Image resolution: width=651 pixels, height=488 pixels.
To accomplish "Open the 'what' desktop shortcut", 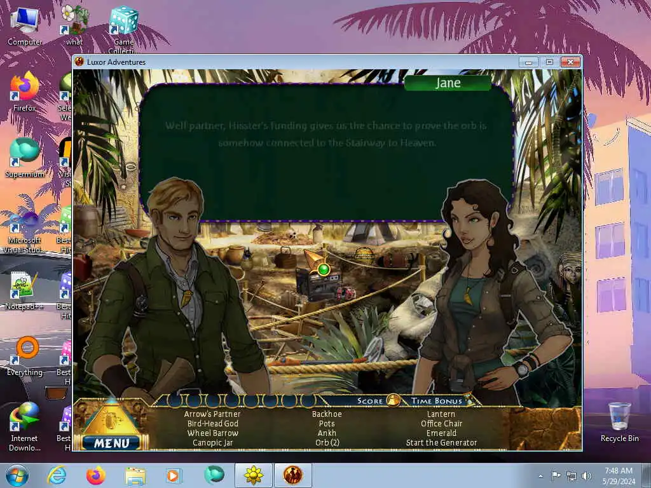I will (x=74, y=25).
